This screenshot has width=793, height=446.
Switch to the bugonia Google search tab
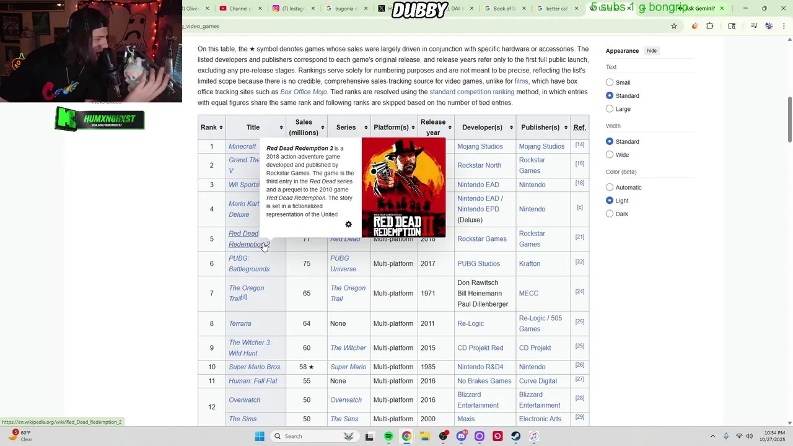click(346, 9)
